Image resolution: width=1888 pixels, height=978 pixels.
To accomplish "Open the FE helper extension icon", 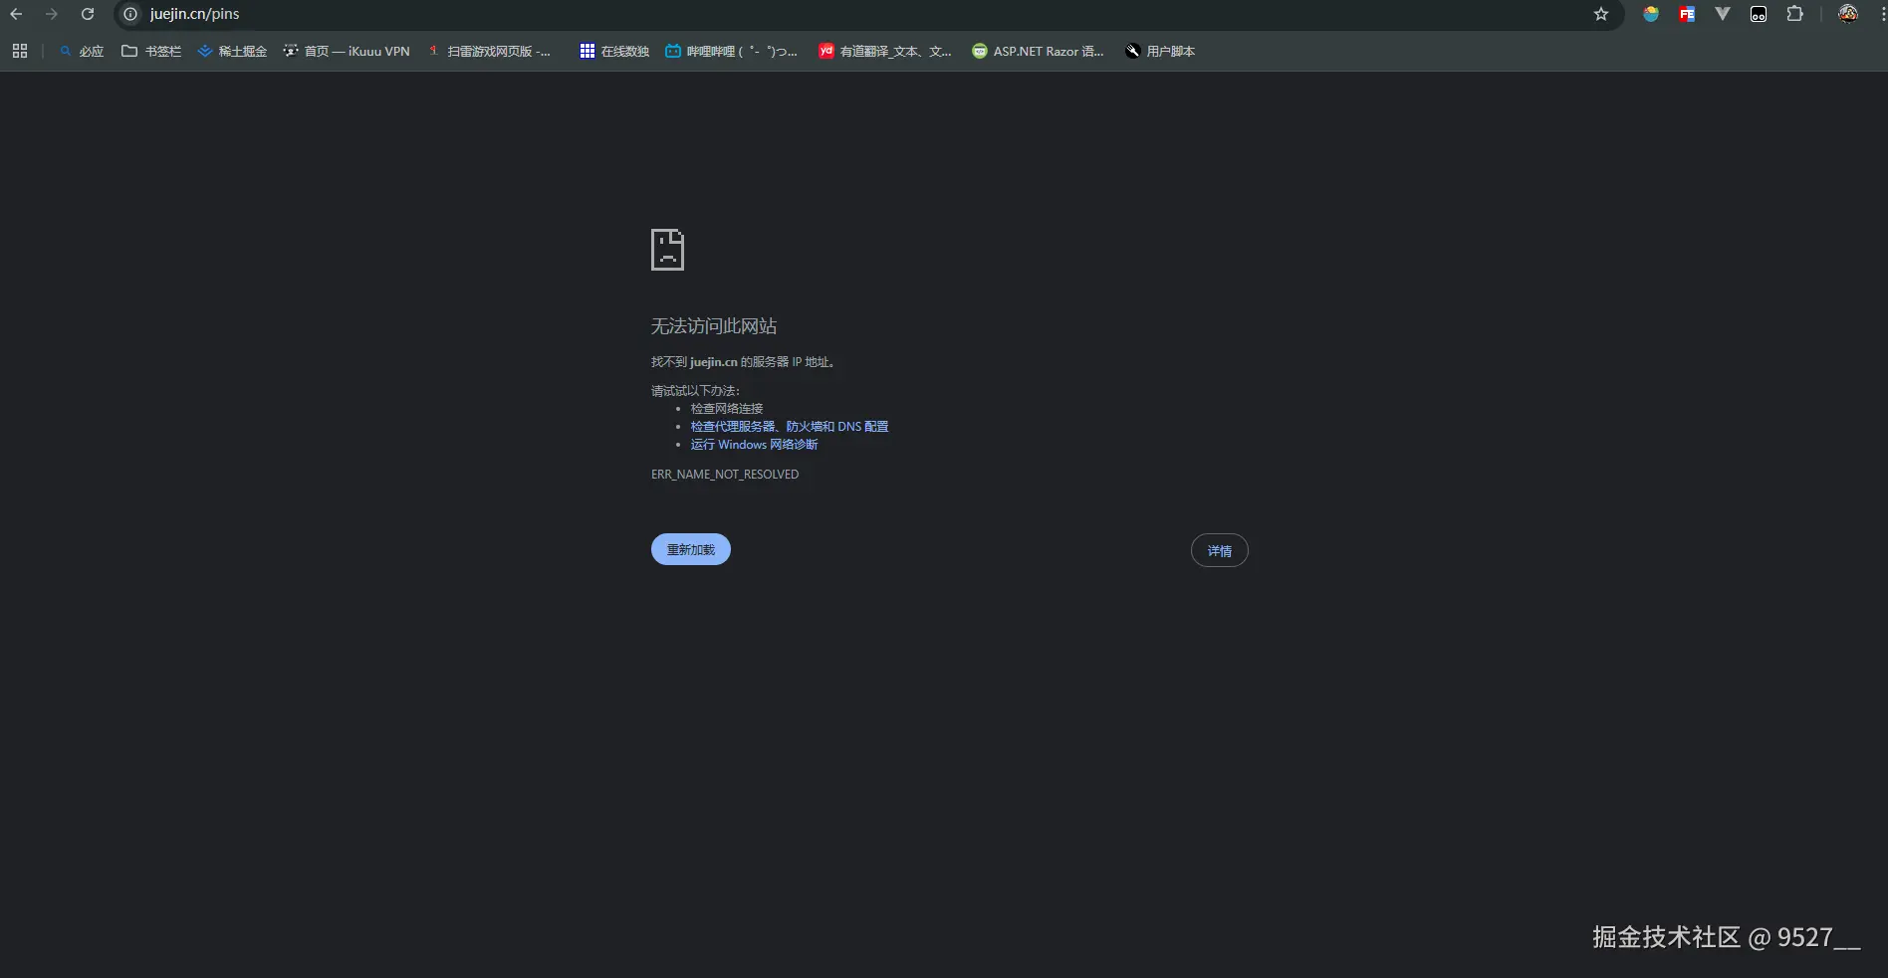I will coord(1687,14).
